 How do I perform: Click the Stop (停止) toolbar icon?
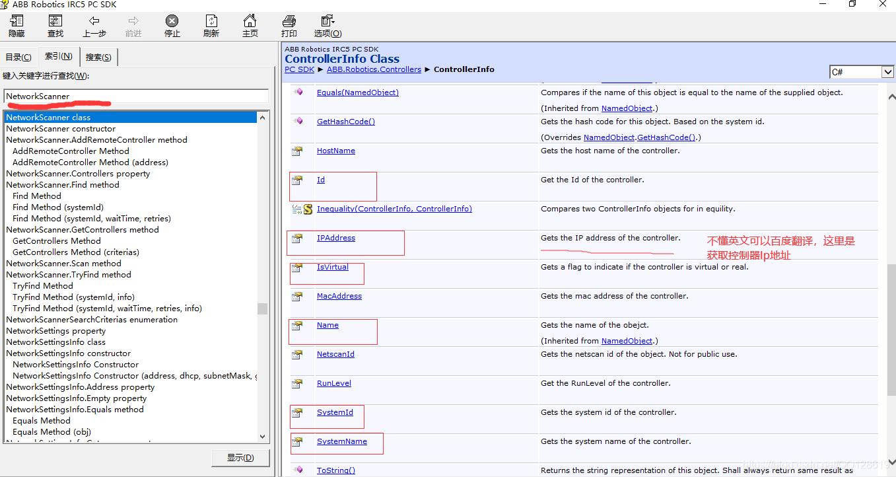172,21
